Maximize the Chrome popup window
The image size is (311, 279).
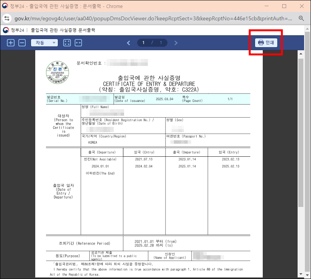[284, 6]
